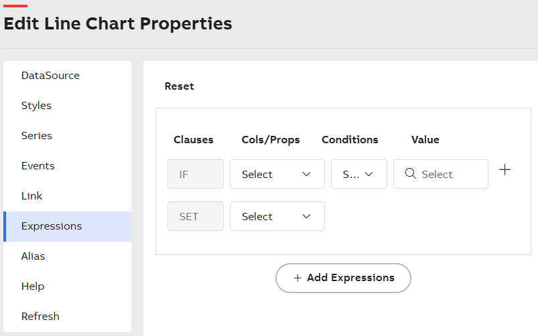Select the Series menu item
This screenshot has width=538, height=336.
pyautogui.click(x=37, y=136)
